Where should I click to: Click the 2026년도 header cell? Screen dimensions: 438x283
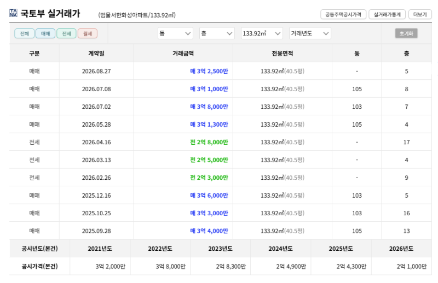click(401, 249)
